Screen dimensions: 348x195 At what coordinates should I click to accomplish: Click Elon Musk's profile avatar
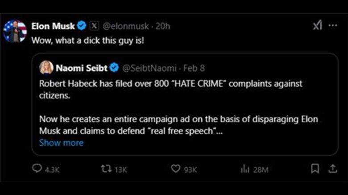click(15, 31)
